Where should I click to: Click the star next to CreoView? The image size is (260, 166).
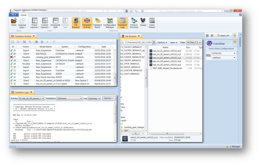click(x=235, y=42)
